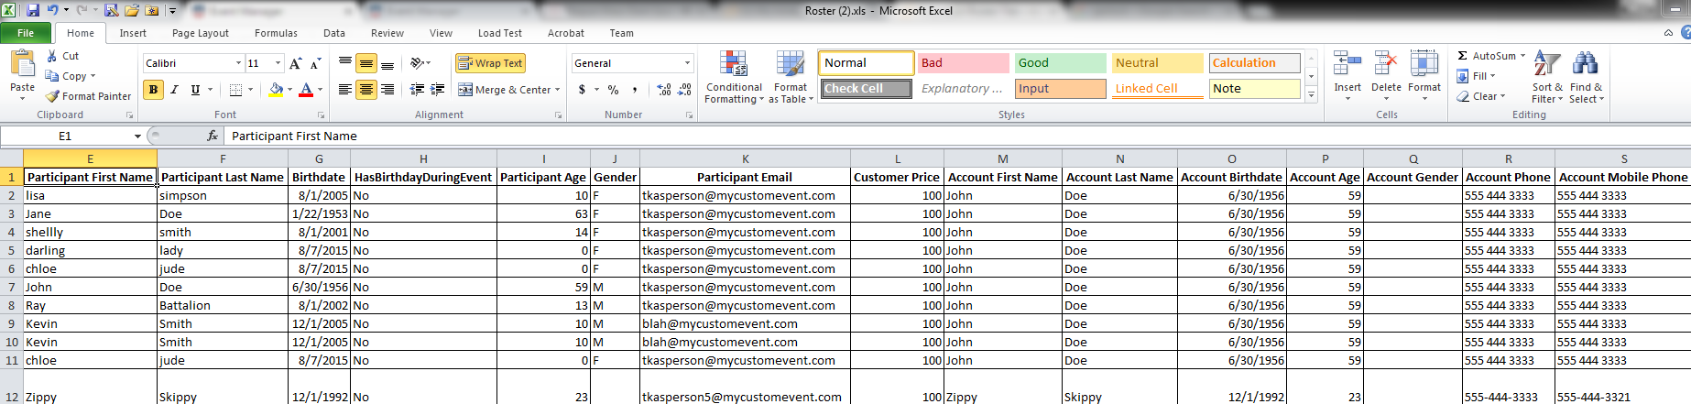This screenshot has width=1691, height=404.
Task: Align text to the left
Action: pos(345,90)
